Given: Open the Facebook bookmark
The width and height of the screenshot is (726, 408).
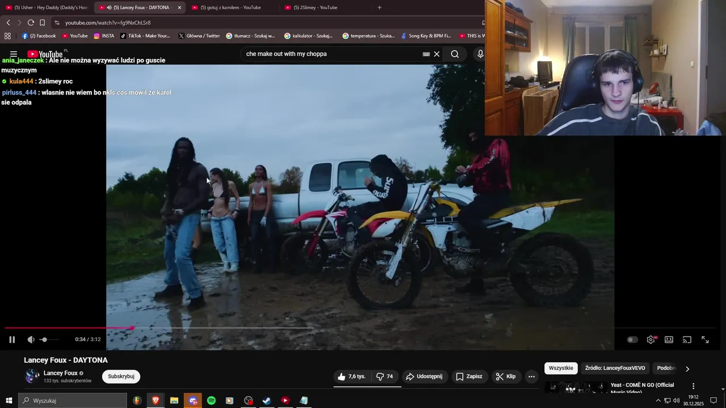Looking at the screenshot, I should pyautogui.click(x=39, y=36).
